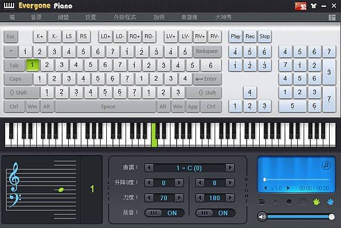Click the piano logo icon in title bar
The height and width of the screenshot is (228, 341).
(9, 6)
